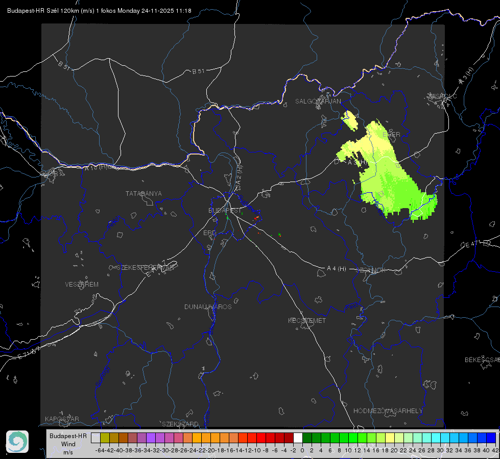
Task: Pick the dark green legend swatch between 0 and 2
Action: point(307,438)
